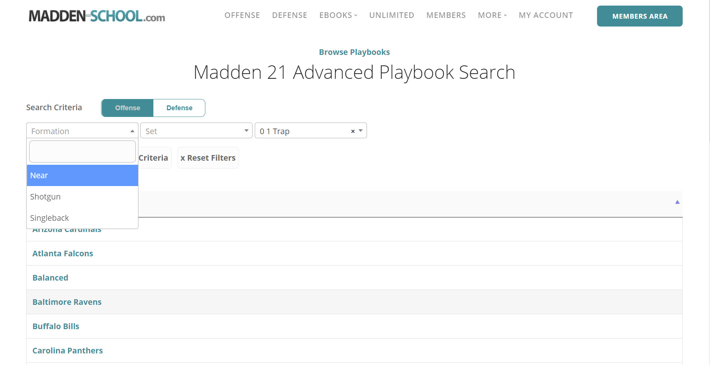Select Singleback formation option

[82, 218]
